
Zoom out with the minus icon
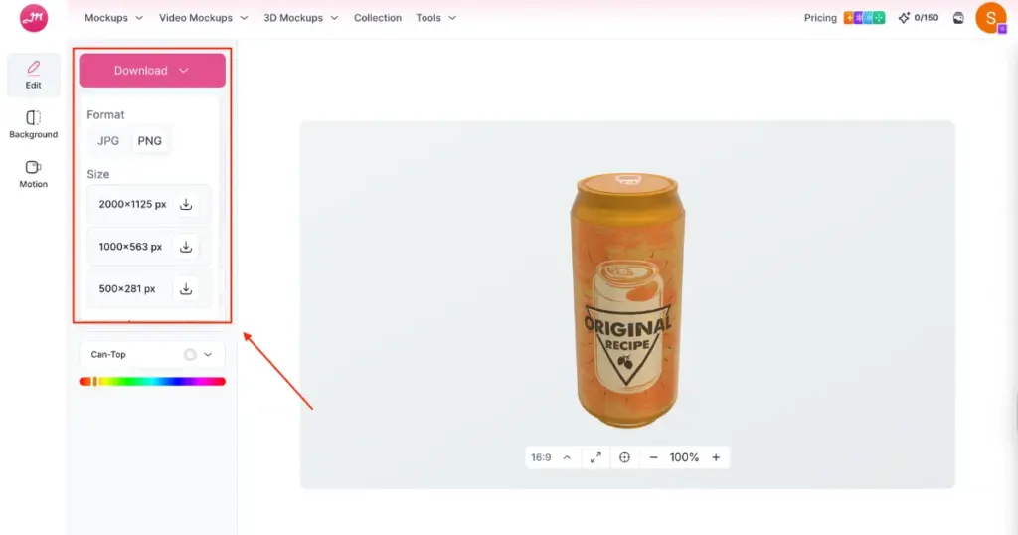[654, 457]
